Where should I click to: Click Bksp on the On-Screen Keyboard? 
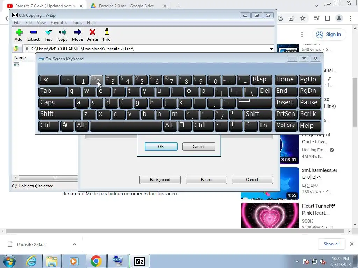pyautogui.click(x=262, y=80)
